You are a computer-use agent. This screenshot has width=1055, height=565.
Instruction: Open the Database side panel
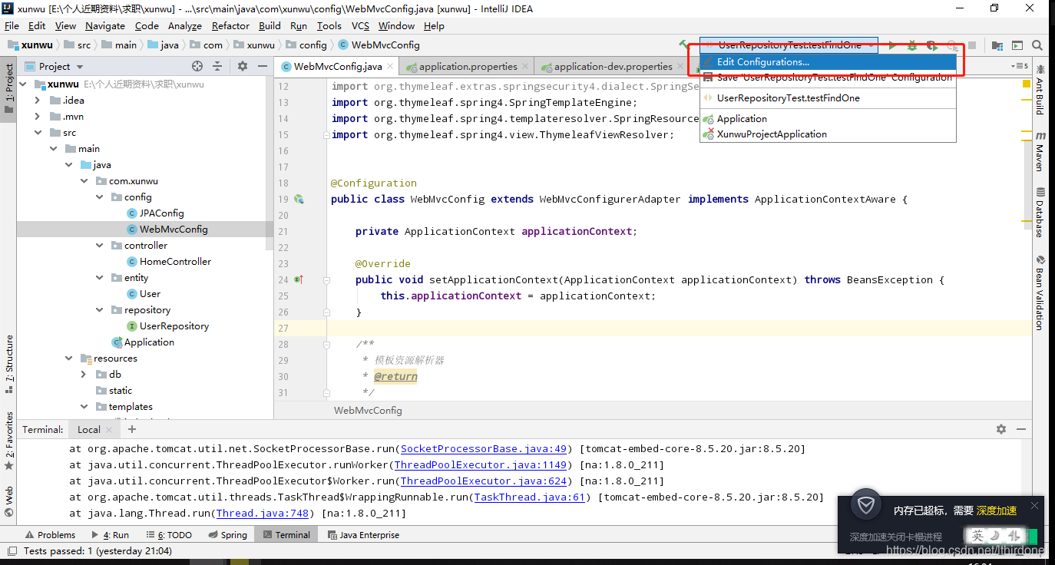point(1040,212)
